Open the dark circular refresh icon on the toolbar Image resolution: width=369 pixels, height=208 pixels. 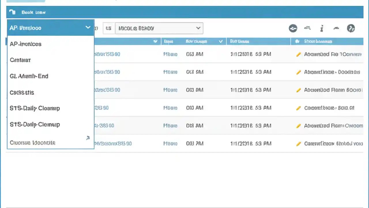click(293, 28)
